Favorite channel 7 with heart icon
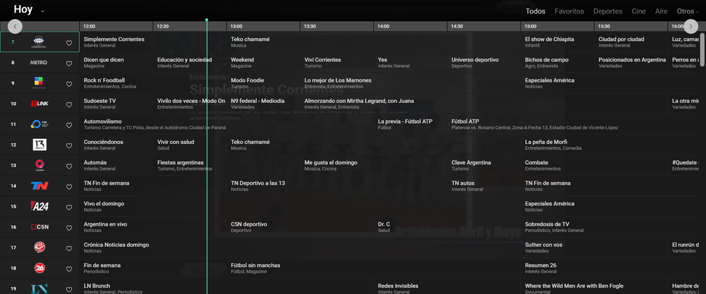 pos(69,43)
